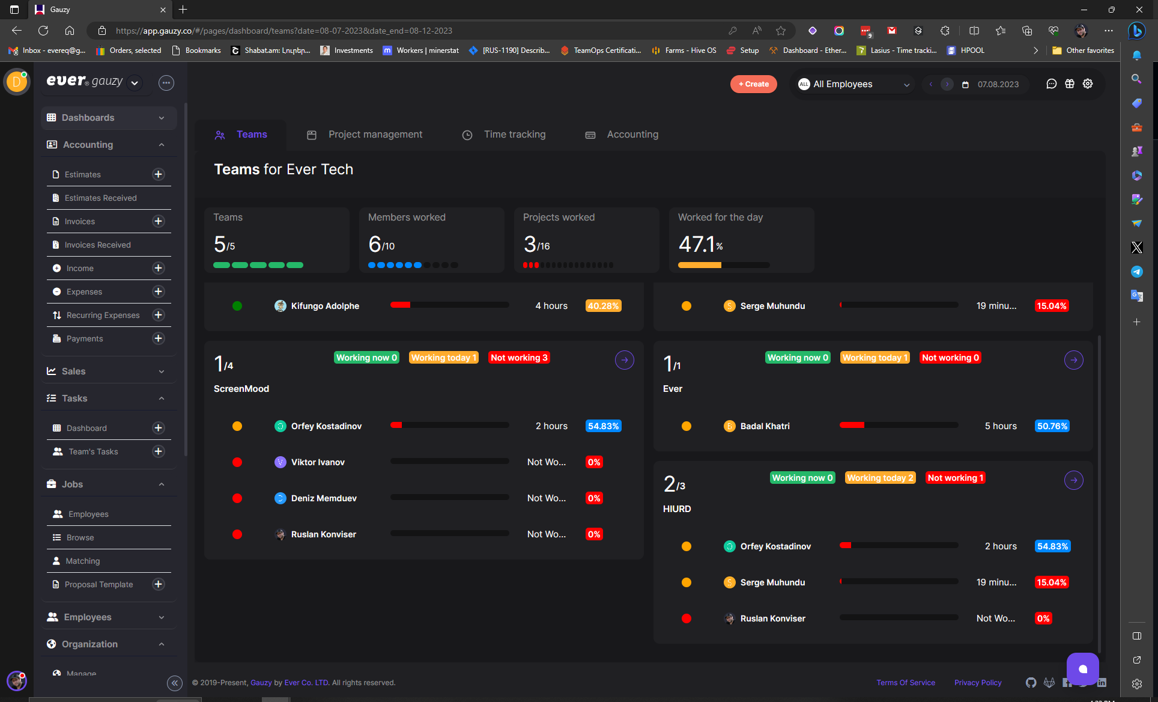Add a new Income entry via its plus icon
Image resolution: width=1158 pixels, height=702 pixels.
[158, 267]
